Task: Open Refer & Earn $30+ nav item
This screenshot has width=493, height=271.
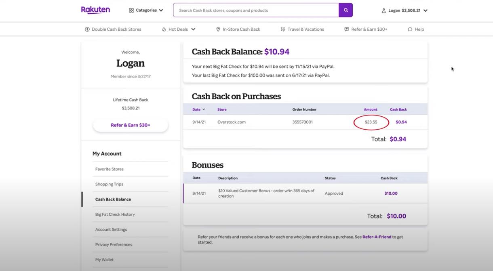Action: pos(369,29)
